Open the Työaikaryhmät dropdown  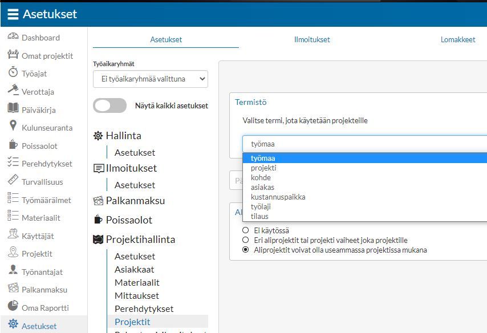pyautogui.click(x=151, y=79)
